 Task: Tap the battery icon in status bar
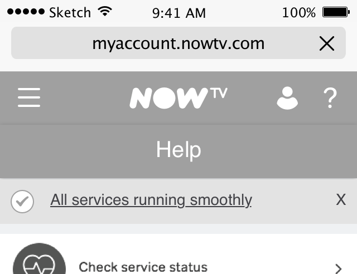coord(336,12)
